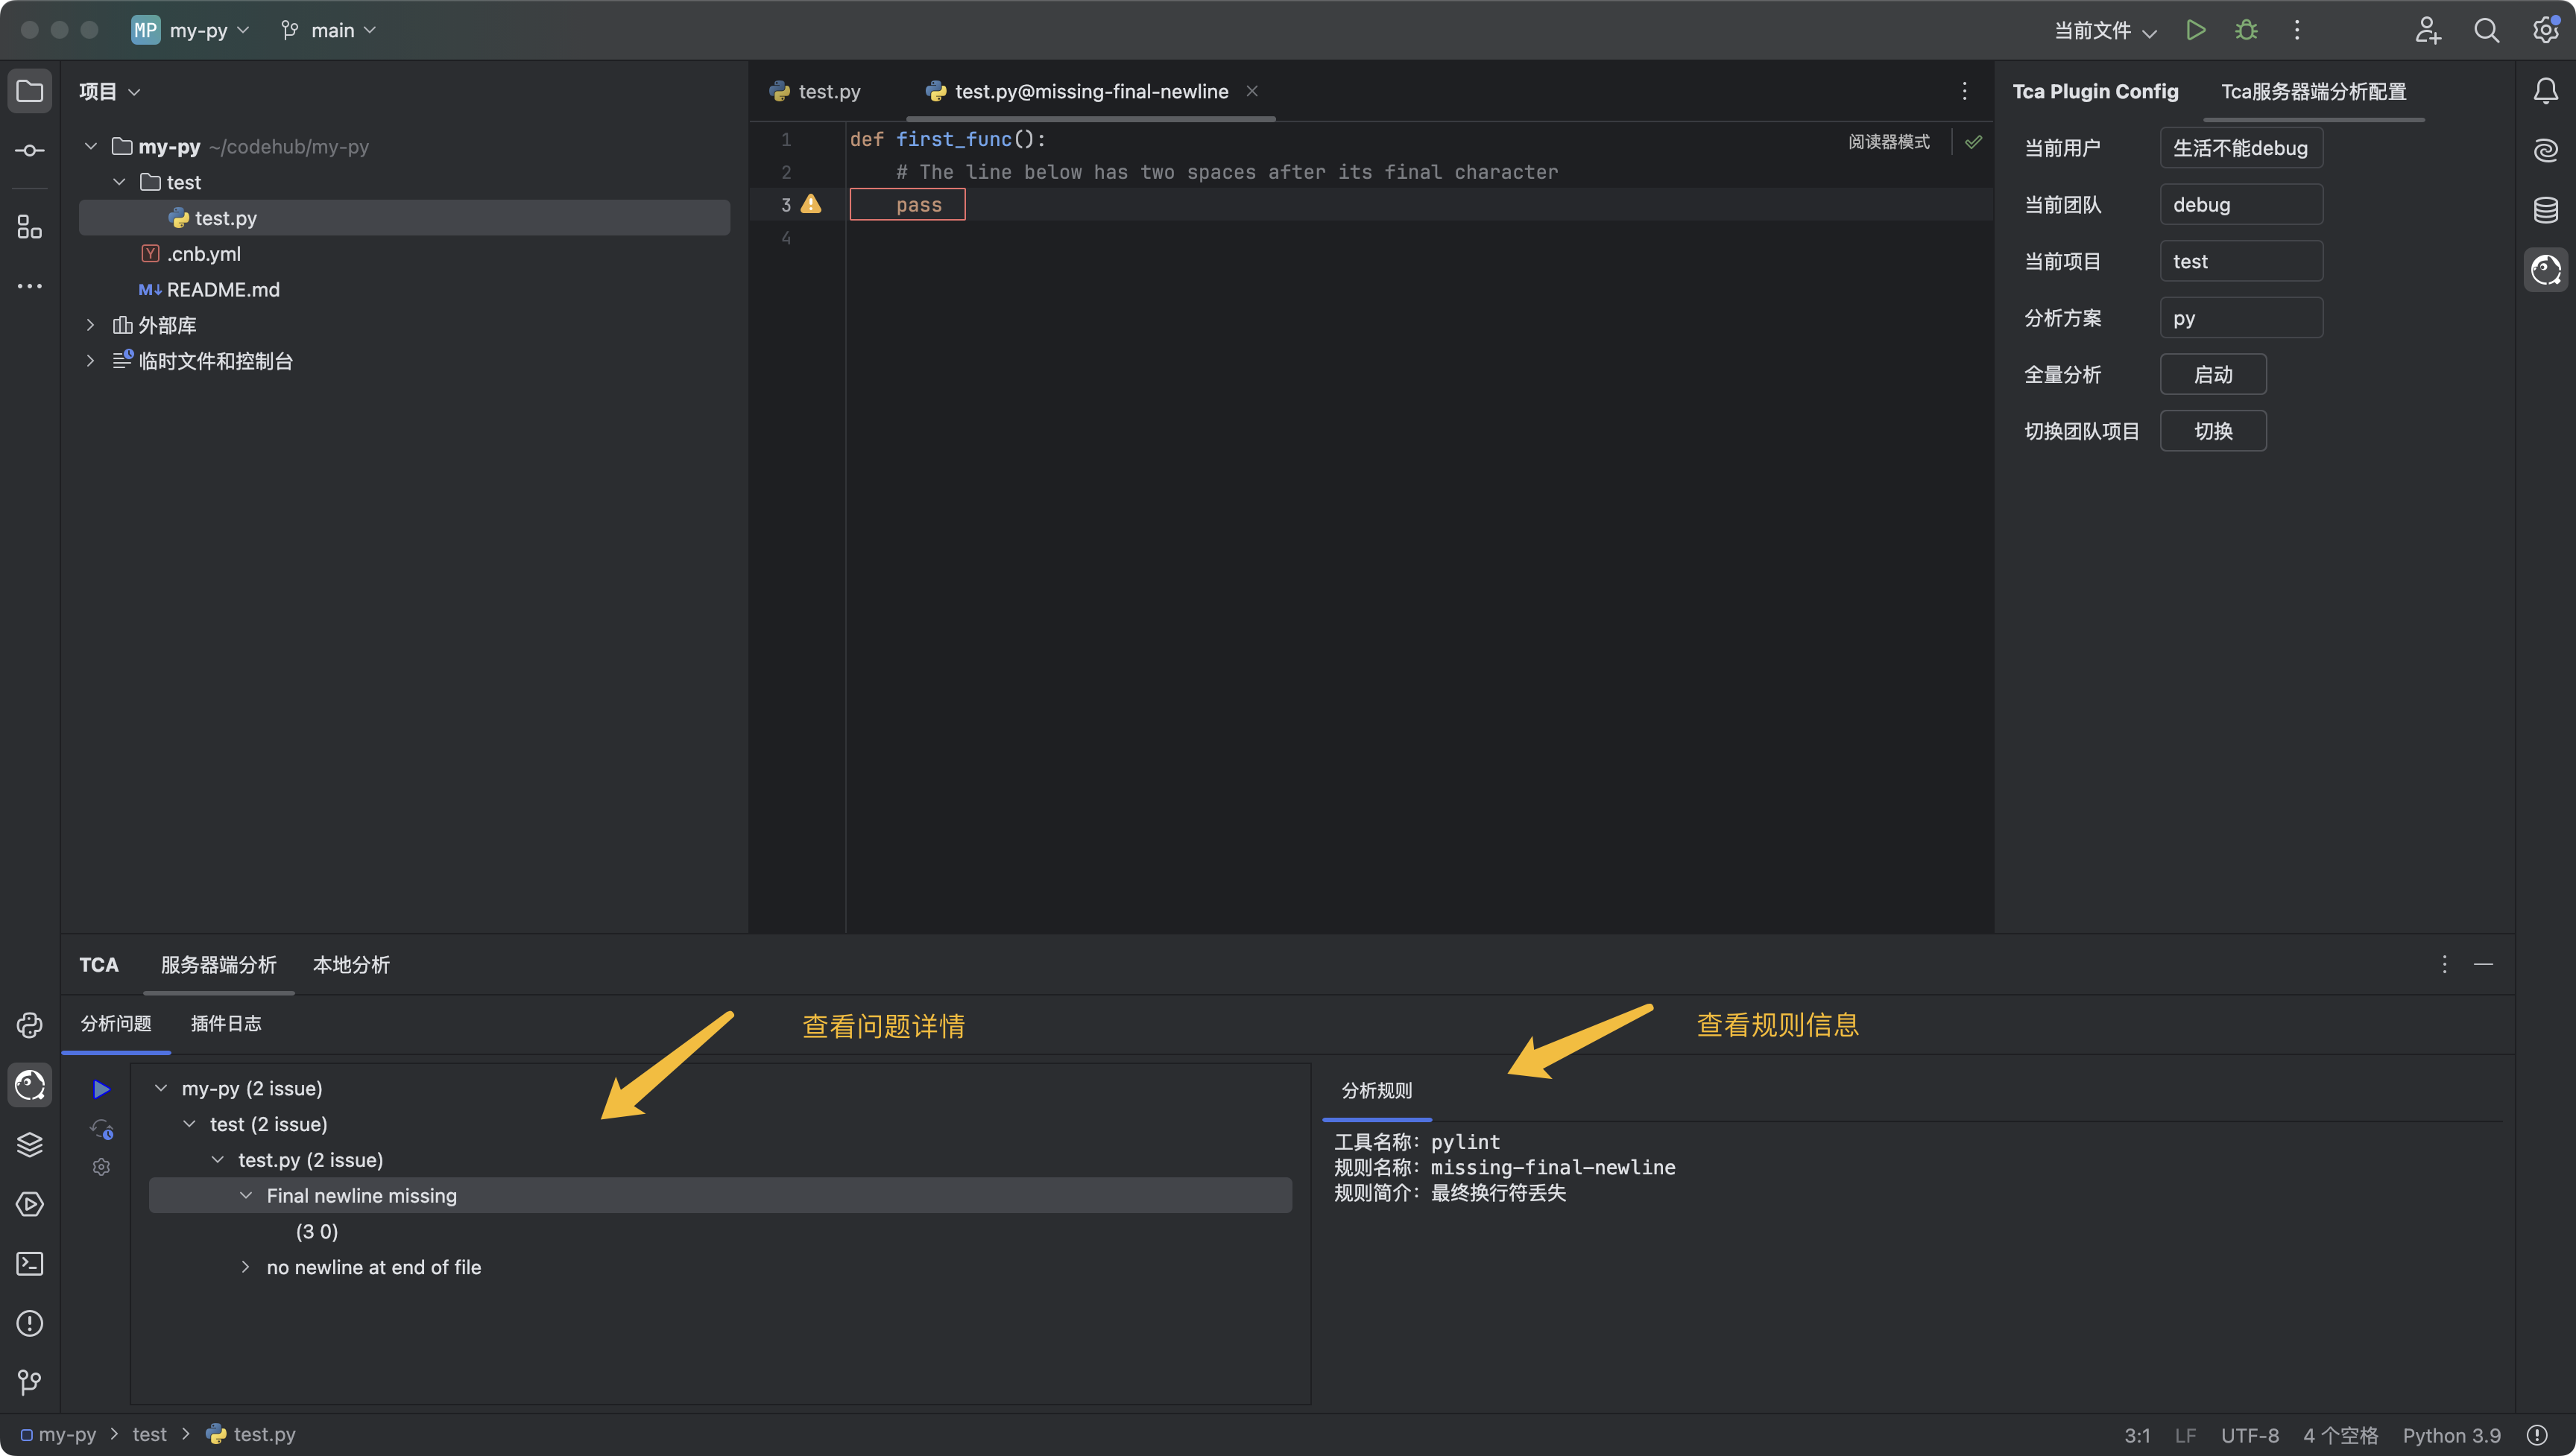Close the test.py@missing-final-newline tab

1252,91
